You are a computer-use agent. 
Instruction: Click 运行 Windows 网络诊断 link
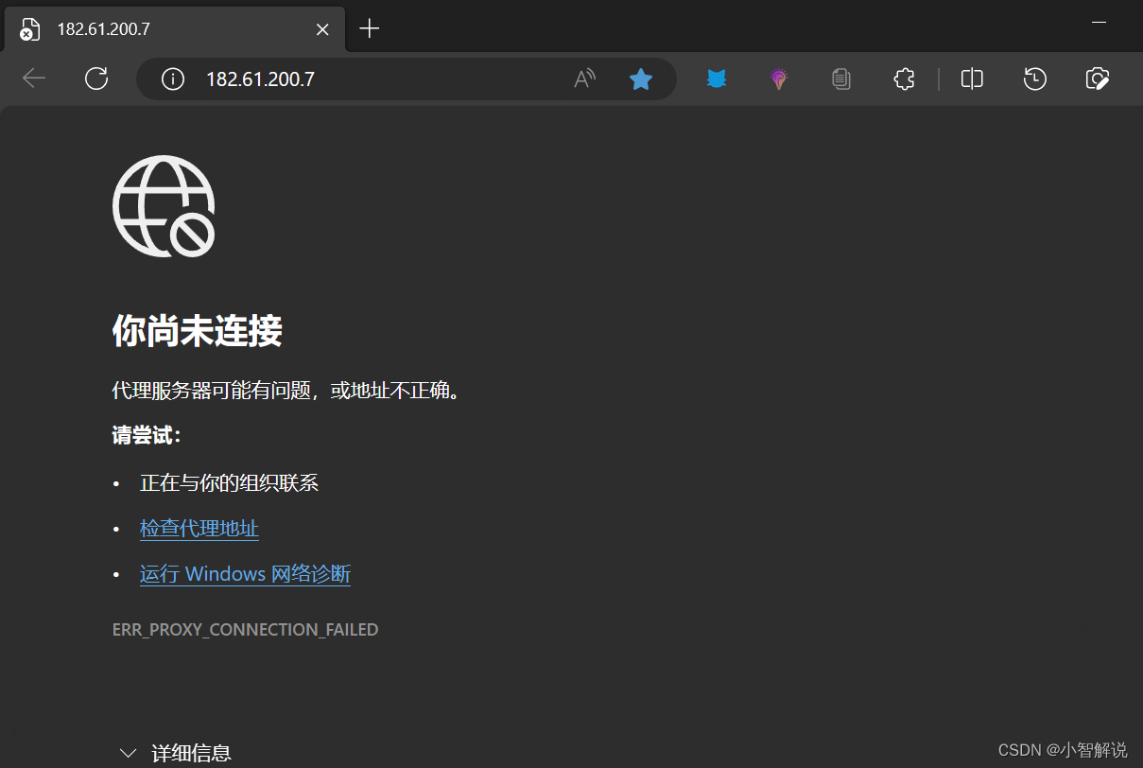(x=245, y=574)
